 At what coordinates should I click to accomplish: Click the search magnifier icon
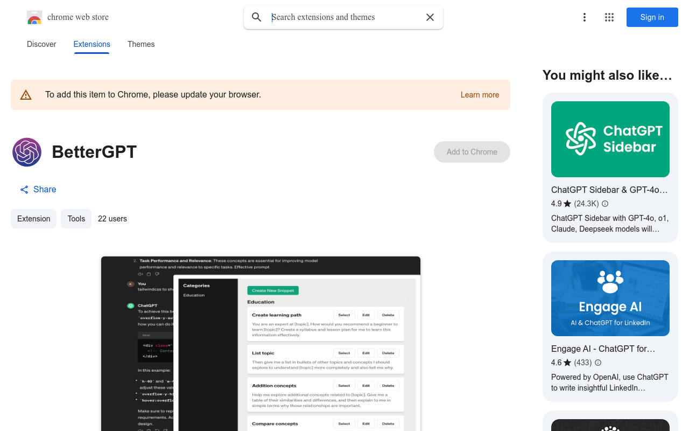tap(257, 17)
